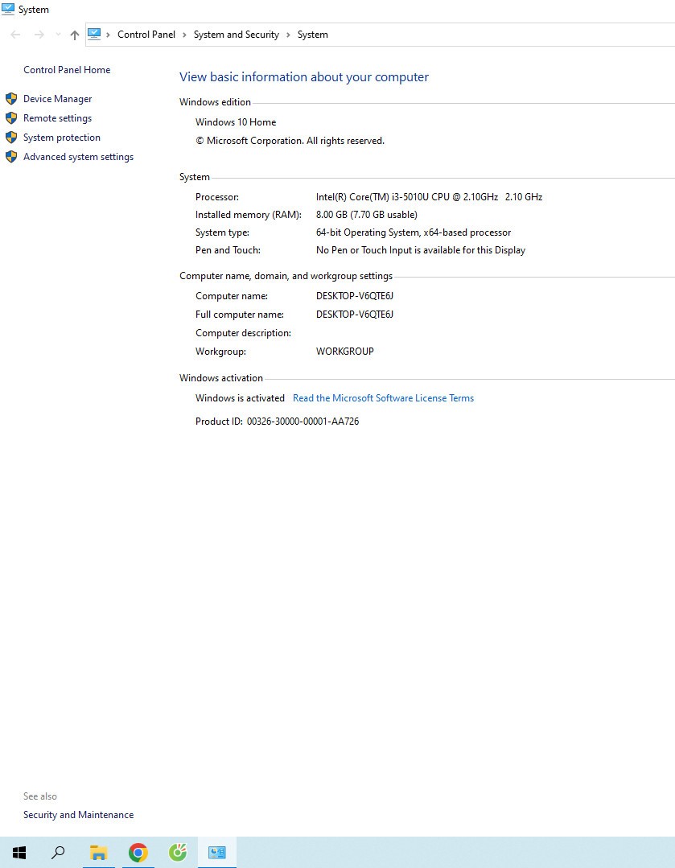Click the shield icon beside Remote settings

point(11,118)
